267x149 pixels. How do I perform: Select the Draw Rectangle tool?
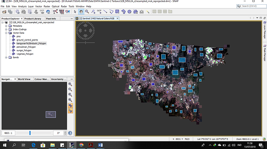(x=117, y=12)
